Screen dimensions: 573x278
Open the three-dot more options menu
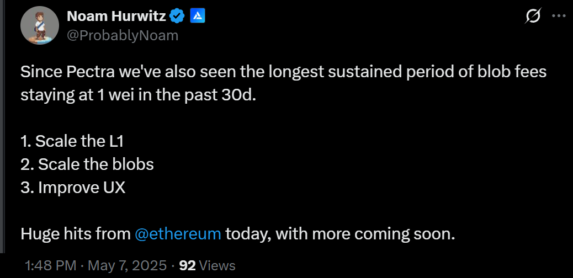click(559, 17)
